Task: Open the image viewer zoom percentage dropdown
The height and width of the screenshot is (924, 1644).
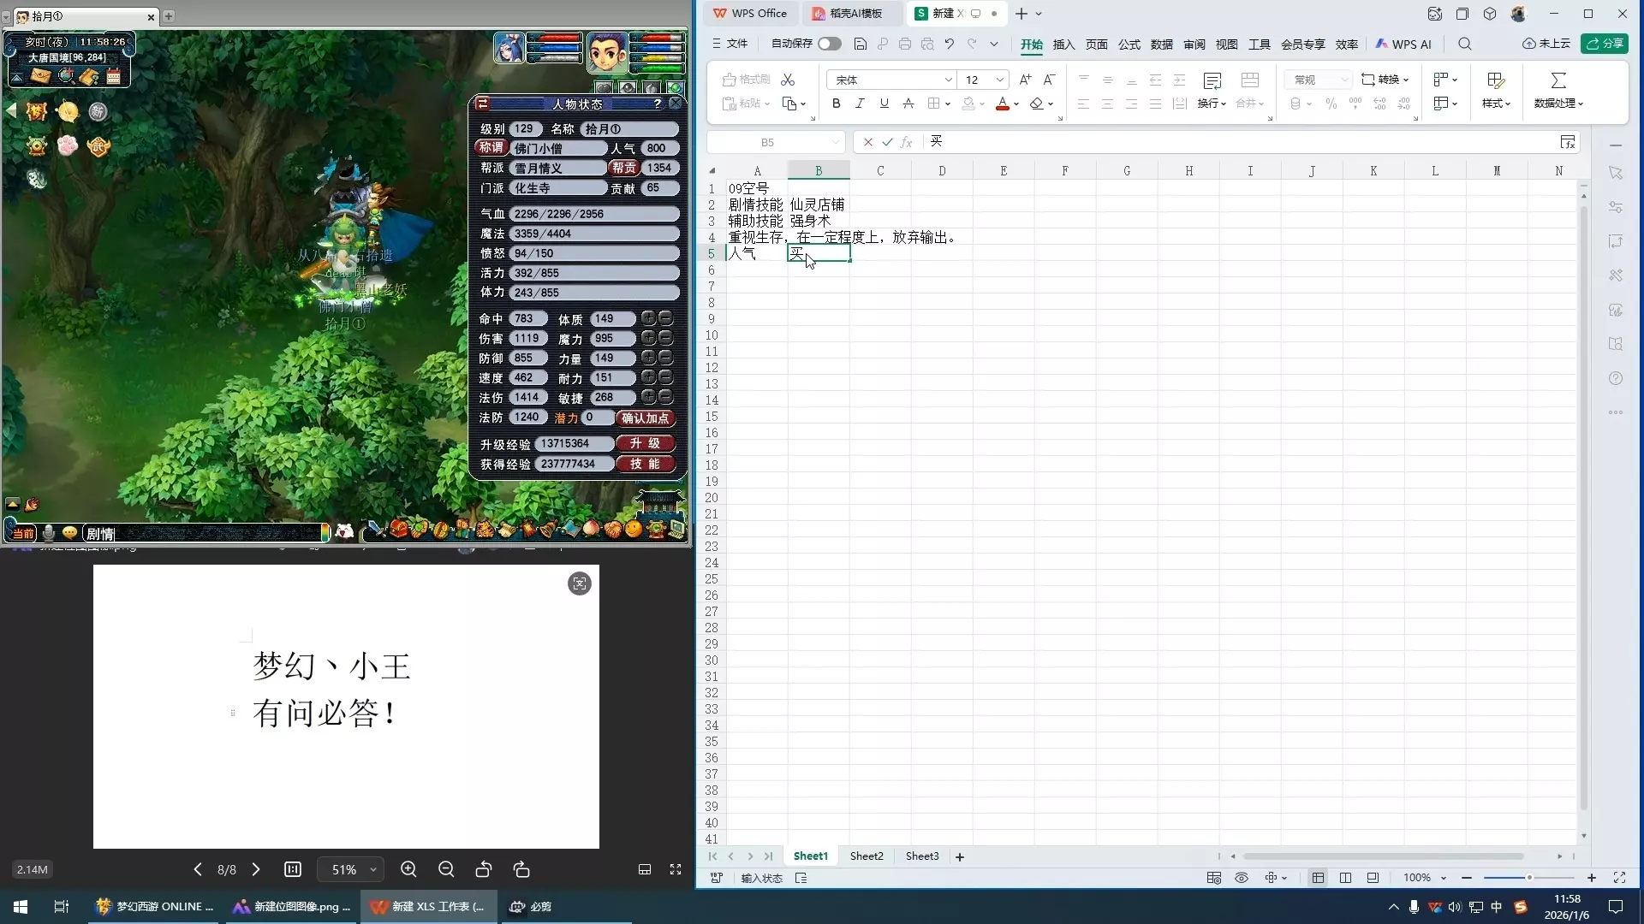Action: (x=372, y=869)
